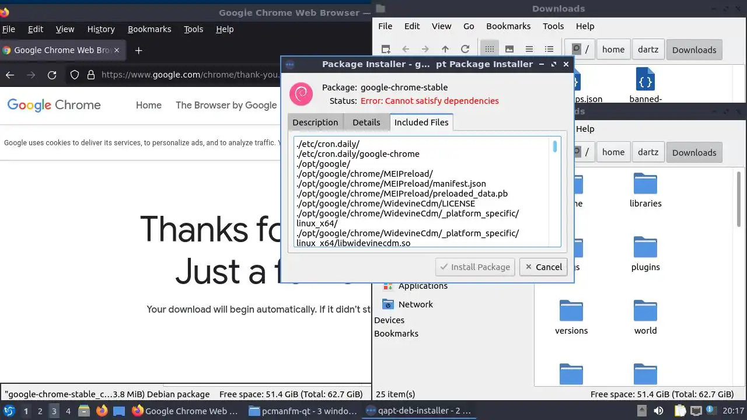Close the Google Chrome Web Browser tab
The image size is (747, 420).
117,50
